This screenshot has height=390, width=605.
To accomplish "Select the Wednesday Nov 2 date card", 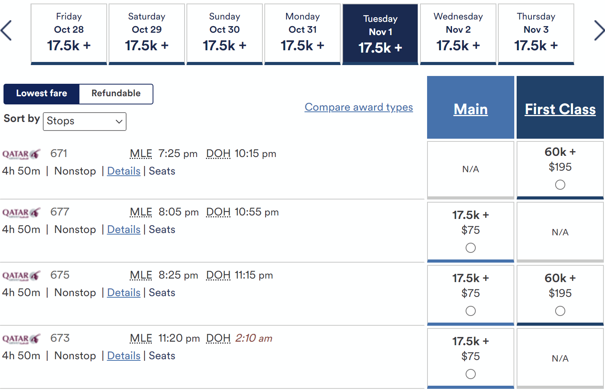I will point(458,34).
